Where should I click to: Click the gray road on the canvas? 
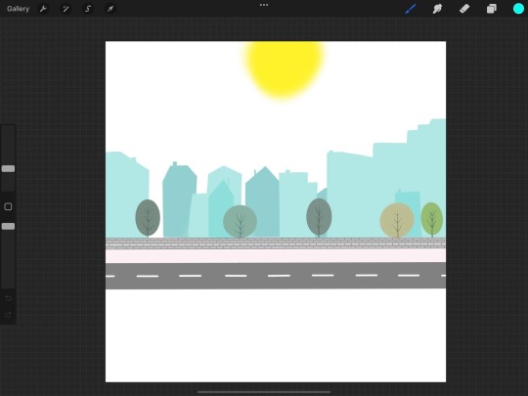276,276
